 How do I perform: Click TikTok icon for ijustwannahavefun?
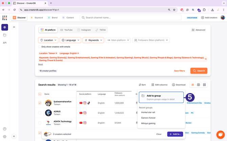(89, 103)
